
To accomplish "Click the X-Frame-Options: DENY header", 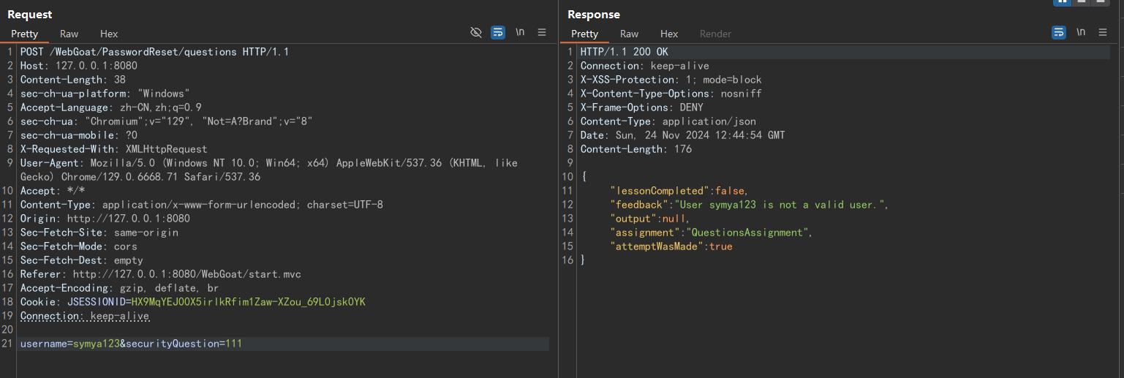I will coord(641,107).
